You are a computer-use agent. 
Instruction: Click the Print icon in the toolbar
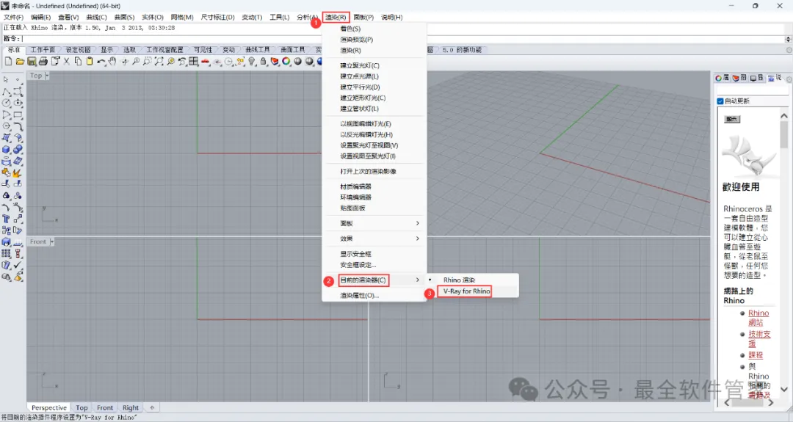[43, 61]
